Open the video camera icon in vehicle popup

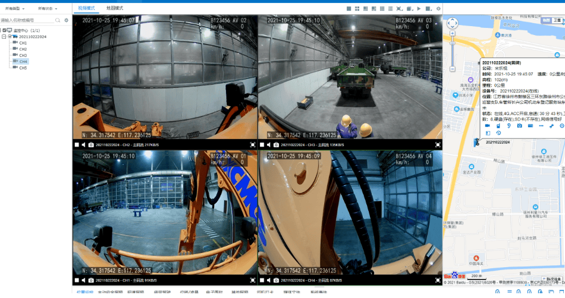[x=487, y=126]
